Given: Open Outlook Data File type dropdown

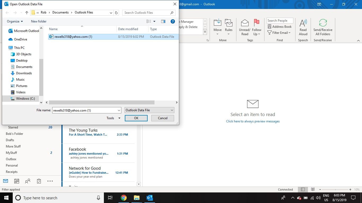Looking at the screenshot, I should click(x=149, y=110).
